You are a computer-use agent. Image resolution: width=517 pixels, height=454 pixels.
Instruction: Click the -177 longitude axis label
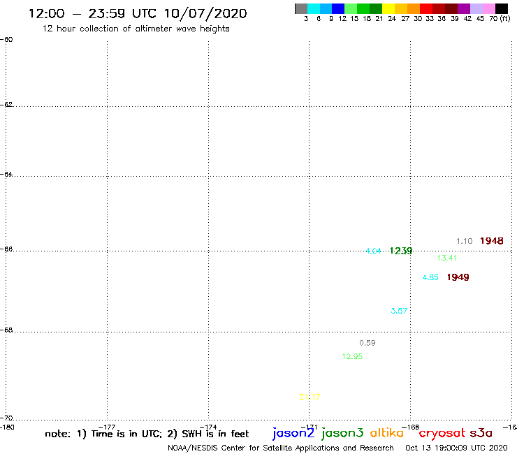(107, 427)
